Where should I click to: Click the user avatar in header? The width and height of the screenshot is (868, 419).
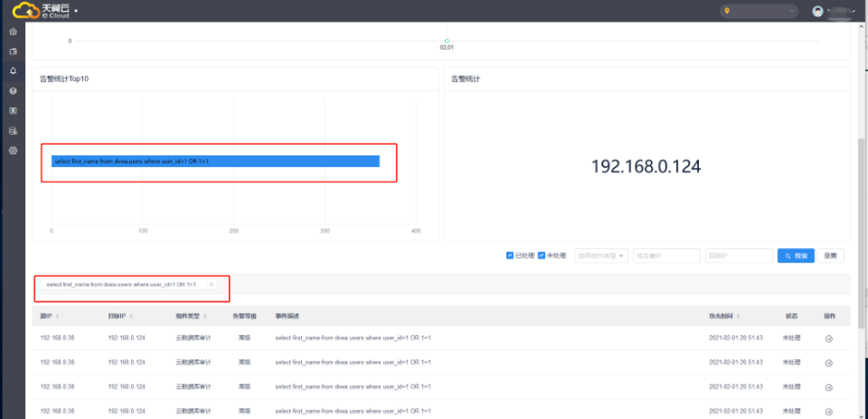click(x=817, y=11)
